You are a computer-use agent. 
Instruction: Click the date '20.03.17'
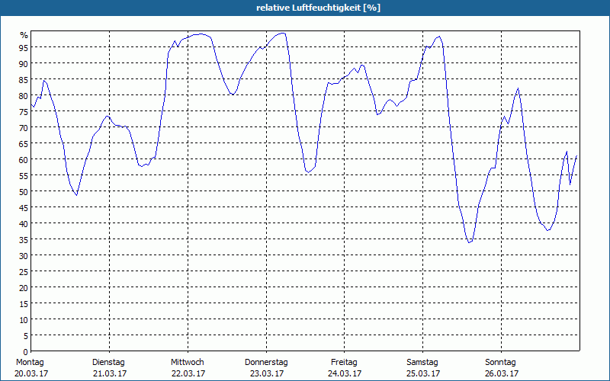click(x=31, y=374)
